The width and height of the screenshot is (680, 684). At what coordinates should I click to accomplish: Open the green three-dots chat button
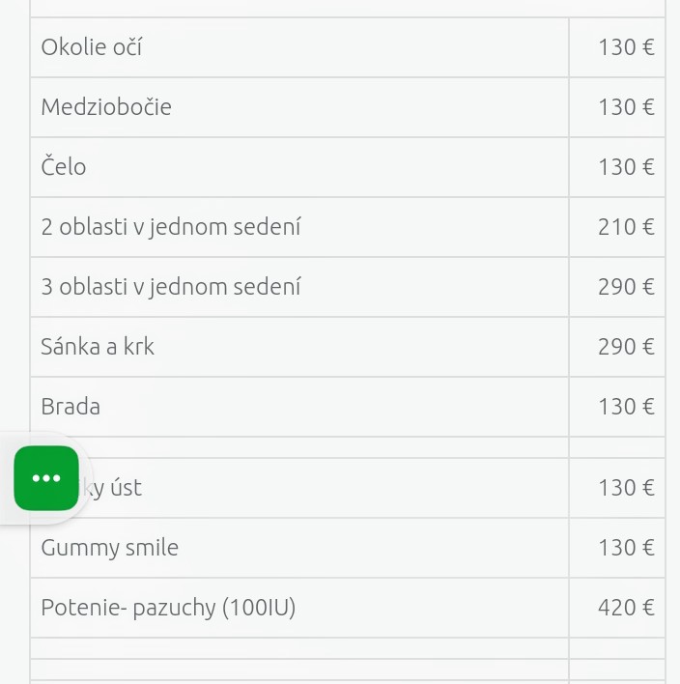(x=46, y=478)
